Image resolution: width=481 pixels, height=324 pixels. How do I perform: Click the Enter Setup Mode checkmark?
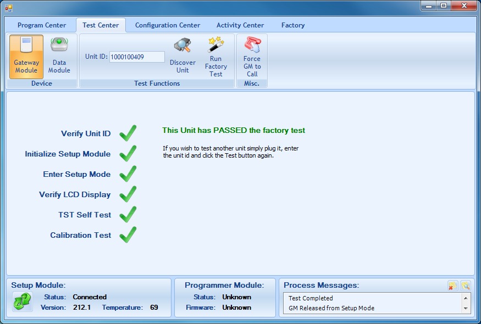click(x=128, y=174)
